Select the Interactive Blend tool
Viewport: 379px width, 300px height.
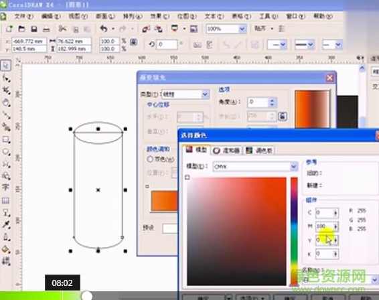pyautogui.click(x=6, y=212)
